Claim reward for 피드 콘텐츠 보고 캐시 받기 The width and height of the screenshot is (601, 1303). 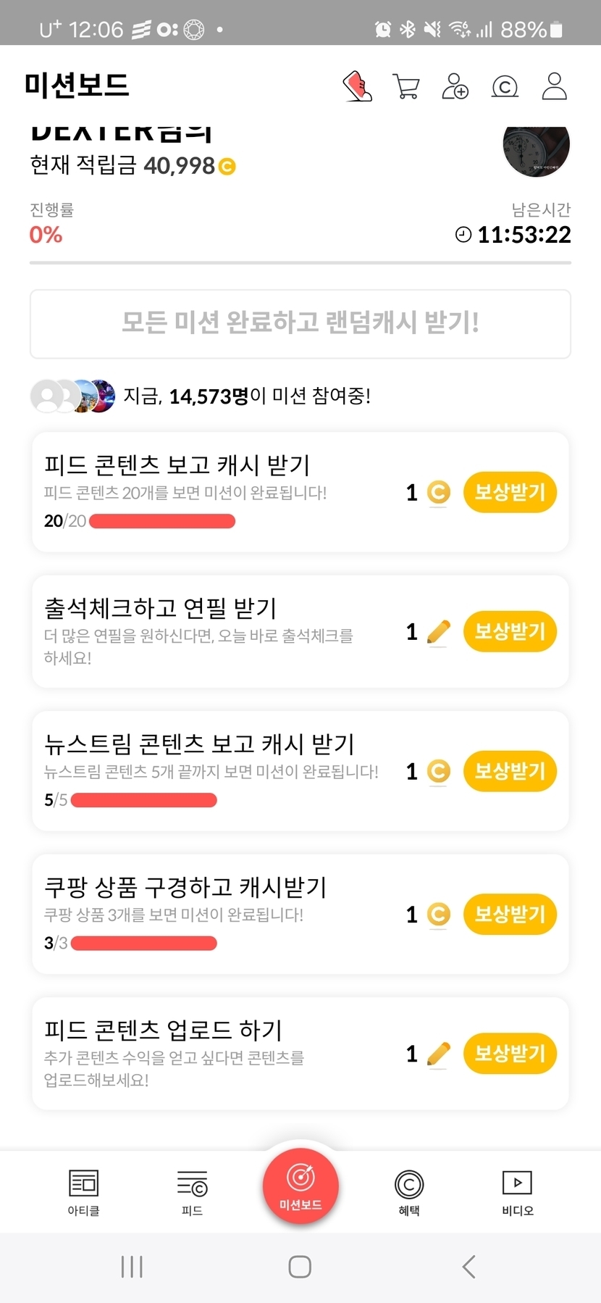click(510, 493)
